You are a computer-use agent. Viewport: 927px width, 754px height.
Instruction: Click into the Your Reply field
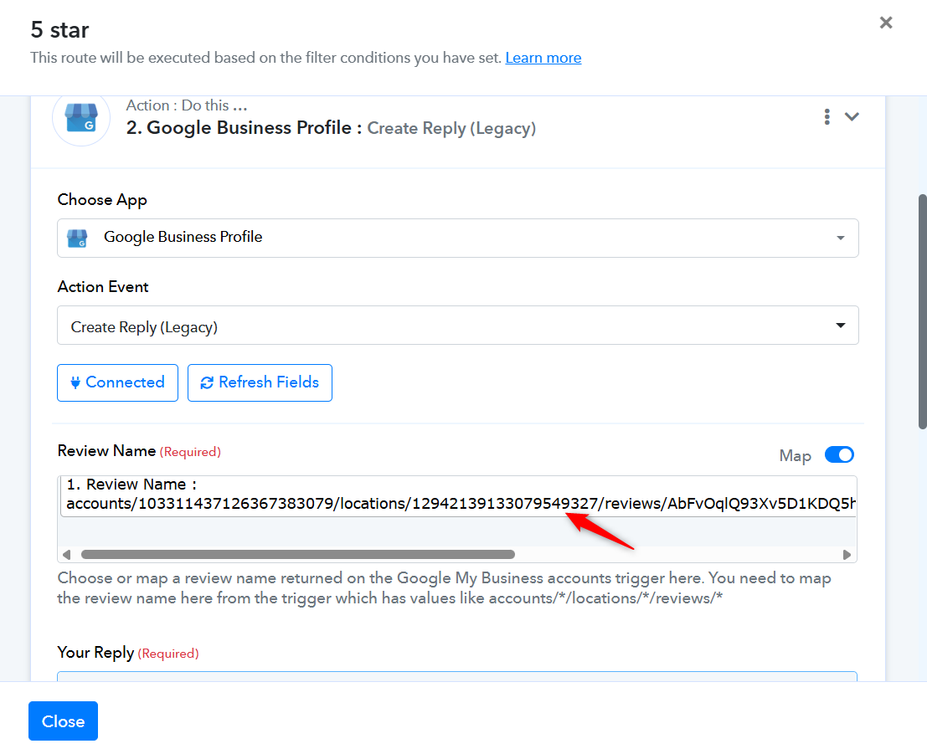(x=457, y=676)
